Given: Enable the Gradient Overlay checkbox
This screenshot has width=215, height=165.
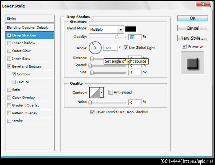Looking at the screenshot, I should tap(9, 105).
